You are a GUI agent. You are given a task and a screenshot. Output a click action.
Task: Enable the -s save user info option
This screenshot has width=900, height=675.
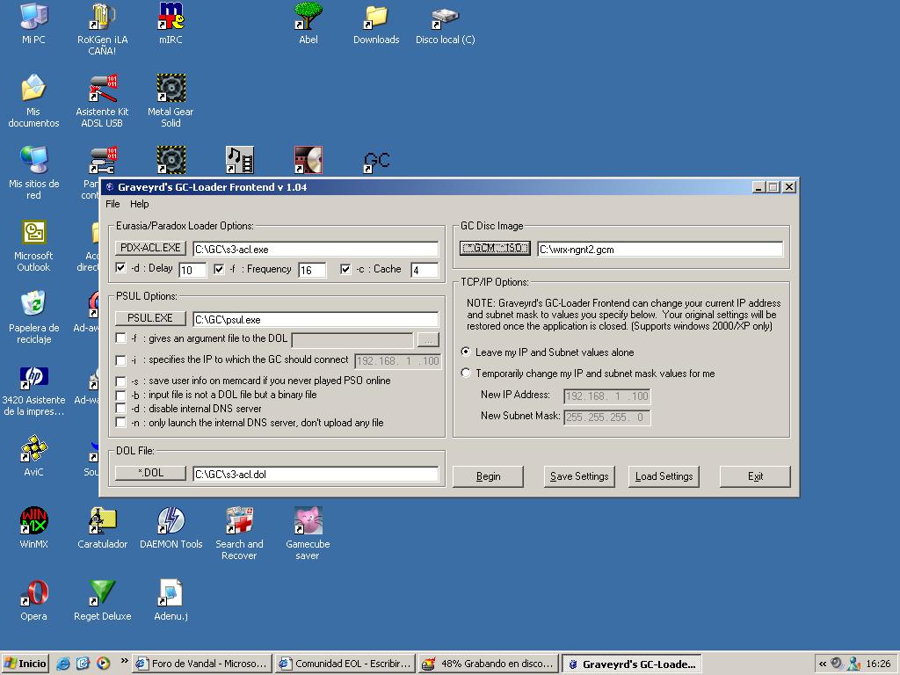(x=121, y=381)
